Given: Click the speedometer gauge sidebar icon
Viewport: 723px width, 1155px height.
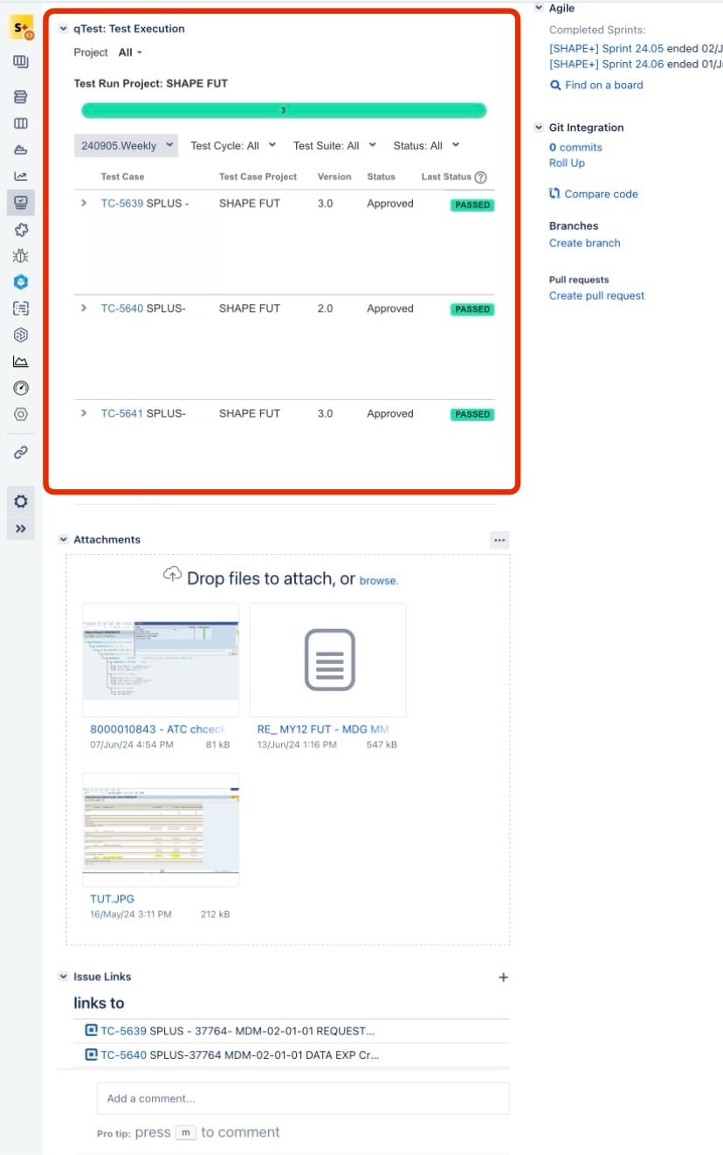Looking at the screenshot, I should pyautogui.click(x=21, y=388).
